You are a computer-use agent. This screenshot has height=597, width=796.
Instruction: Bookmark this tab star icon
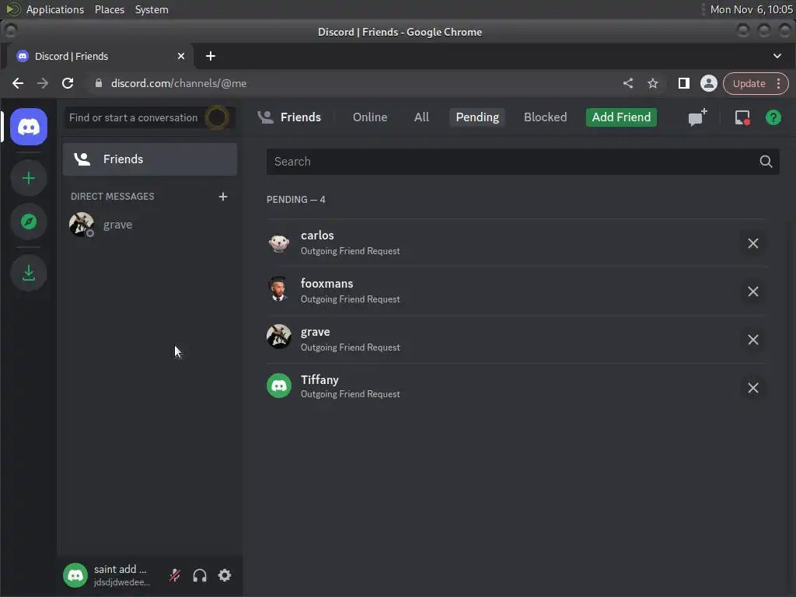653,83
